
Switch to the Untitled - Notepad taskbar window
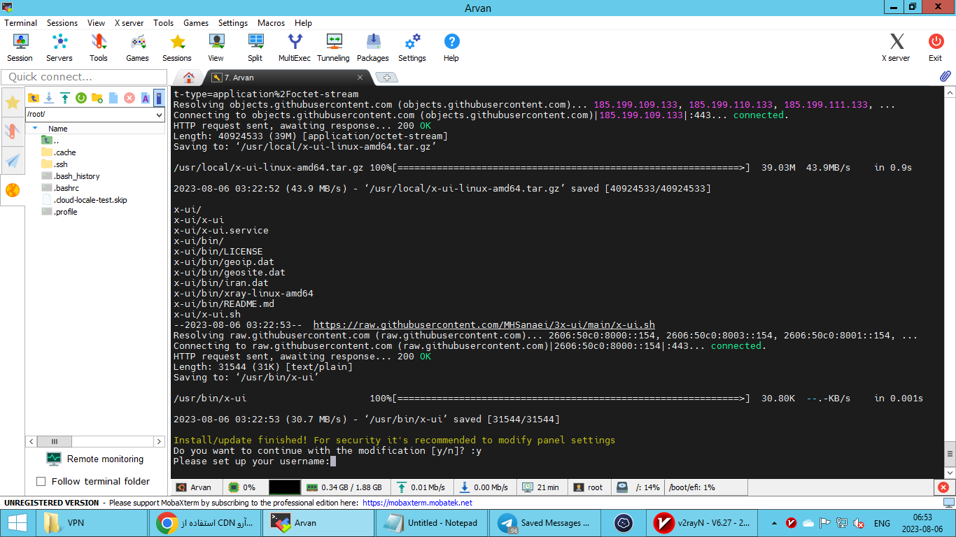(432, 522)
